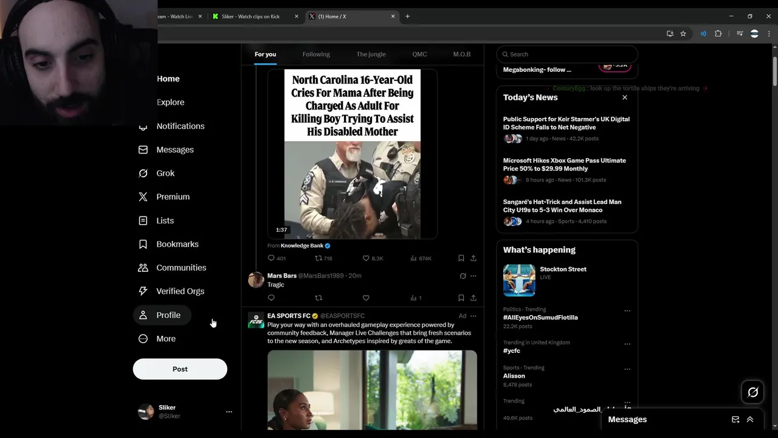Switch to the Following tab
The image size is (778, 438).
[316, 54]
